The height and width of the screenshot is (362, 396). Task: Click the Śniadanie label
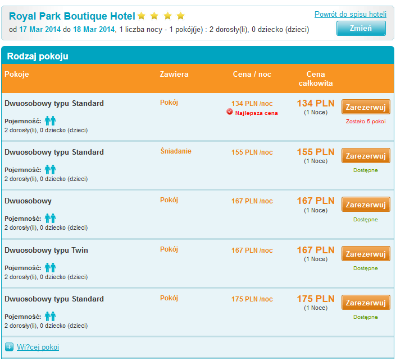tap(176, 151)
